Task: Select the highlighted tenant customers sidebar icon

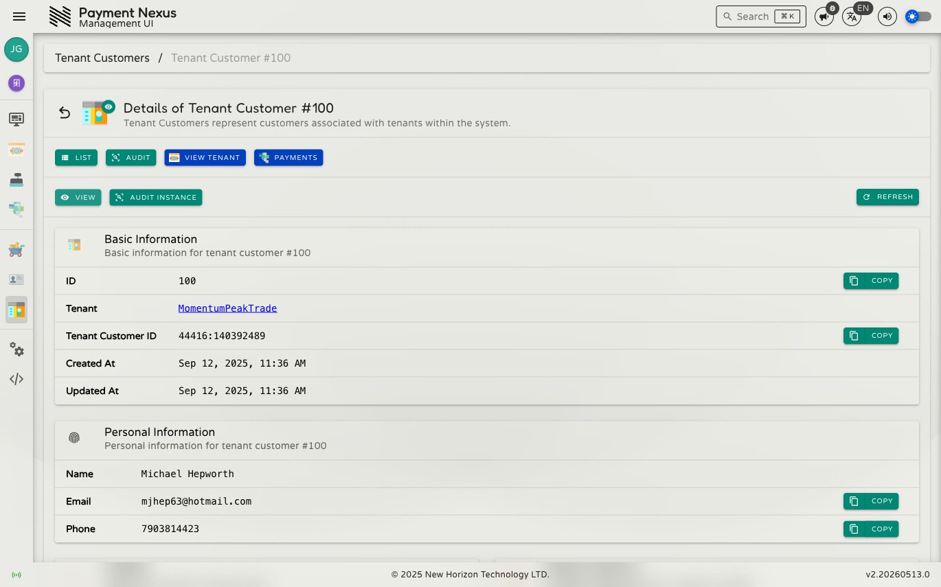Action: (16, 310)
